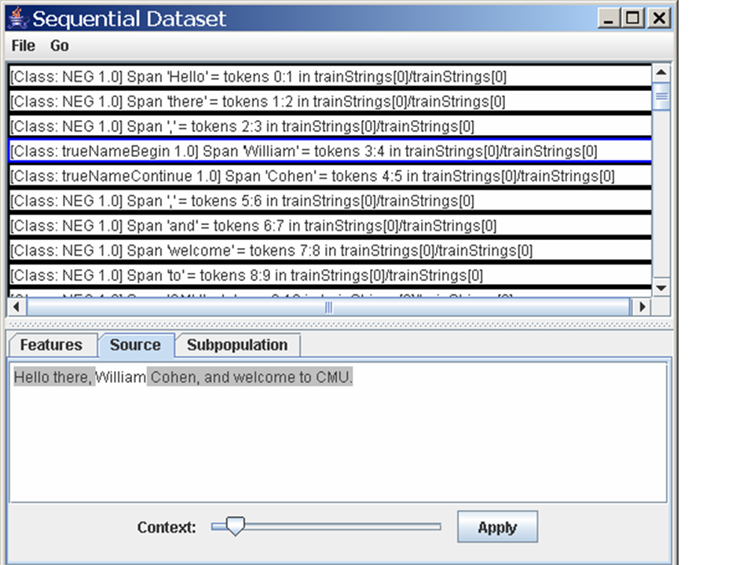Click list scroll up arrow
Screen dimensions: 754x565
coord(661,74)
